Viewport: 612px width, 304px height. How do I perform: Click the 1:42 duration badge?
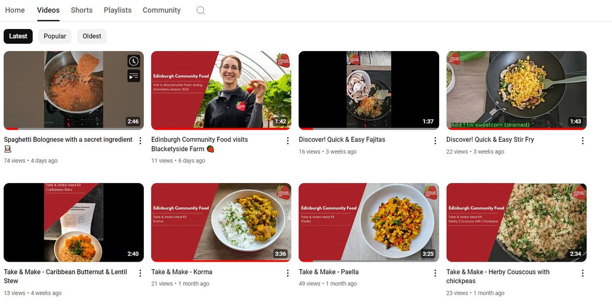click(x=280, y=121)
